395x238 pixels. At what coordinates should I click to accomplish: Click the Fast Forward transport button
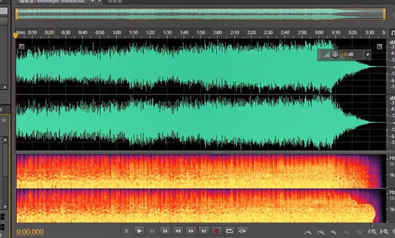click(191, 231)
